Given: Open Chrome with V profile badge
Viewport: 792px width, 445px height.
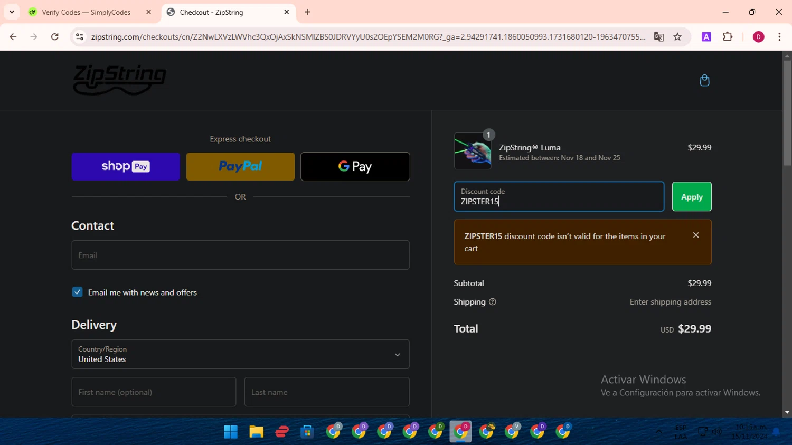Looking at the screenshot, I should point(512,431).
